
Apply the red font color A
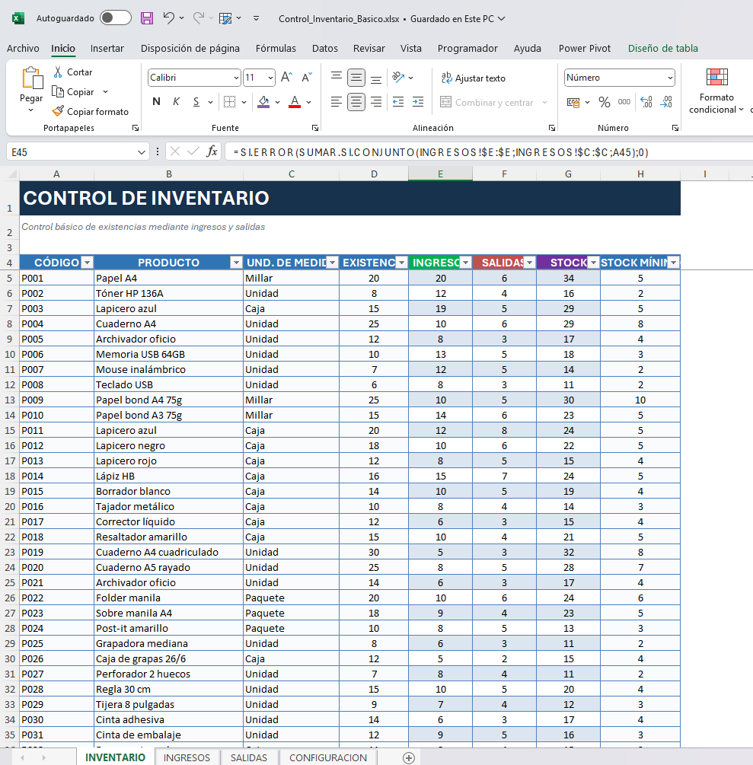click(295, 101)
